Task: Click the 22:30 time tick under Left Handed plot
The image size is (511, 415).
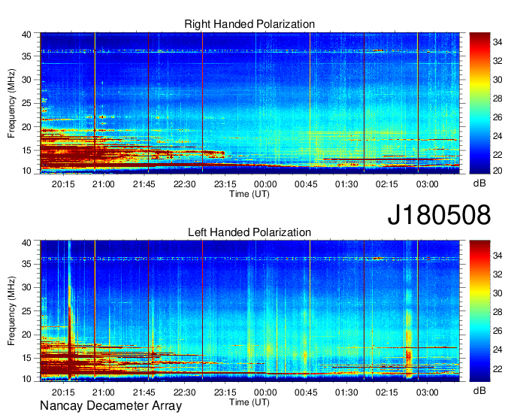Action: tap(184, 392)
